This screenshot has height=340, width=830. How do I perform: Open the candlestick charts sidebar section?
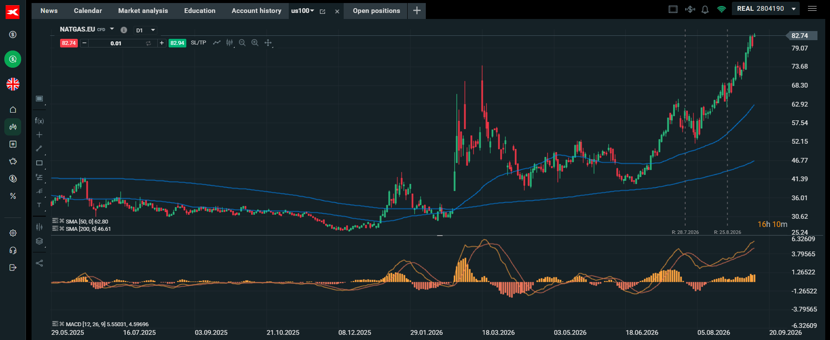pos(13,127)
